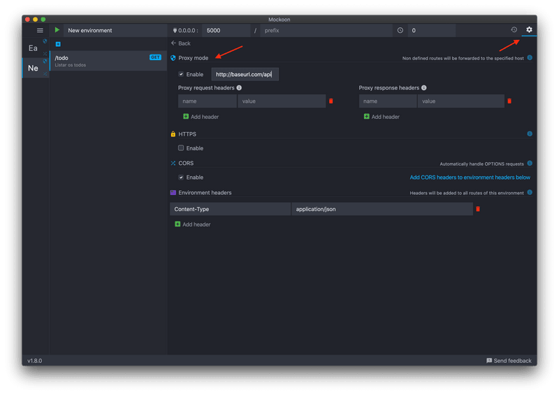Click proxy request header name field

(x=207, y=101)
